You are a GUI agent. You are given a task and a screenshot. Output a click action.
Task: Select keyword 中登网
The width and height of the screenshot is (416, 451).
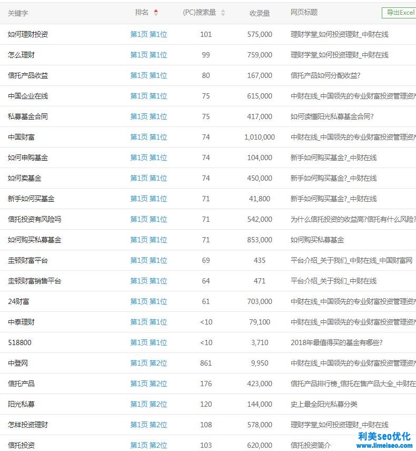(x=18, y=363)
